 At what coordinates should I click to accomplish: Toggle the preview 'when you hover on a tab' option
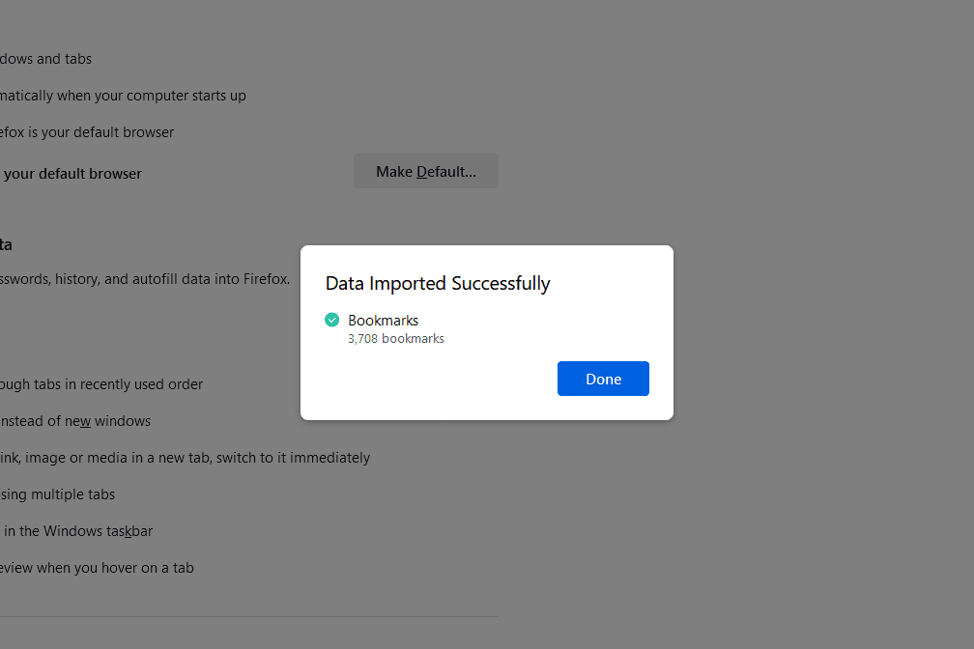coord(97,568)
